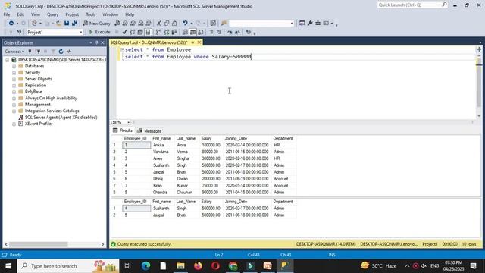Click the Parse checkmark icon

(x=124, y=32)
